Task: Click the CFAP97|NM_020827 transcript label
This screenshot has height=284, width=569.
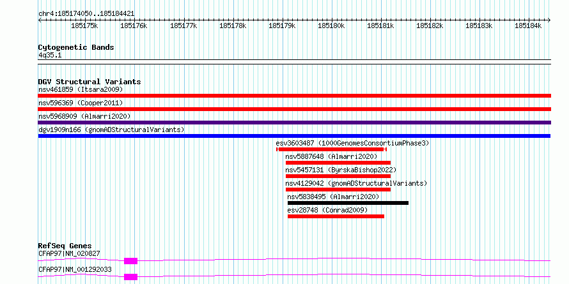Action: pyautogui.click(x=69, y=253)
